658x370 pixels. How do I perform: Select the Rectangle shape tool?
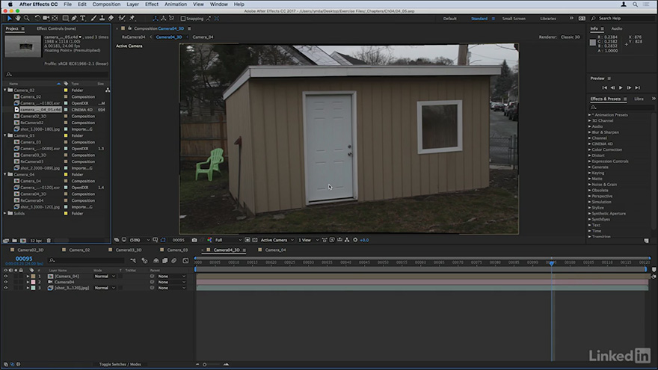pyautogui.click(x=66, y=18)
